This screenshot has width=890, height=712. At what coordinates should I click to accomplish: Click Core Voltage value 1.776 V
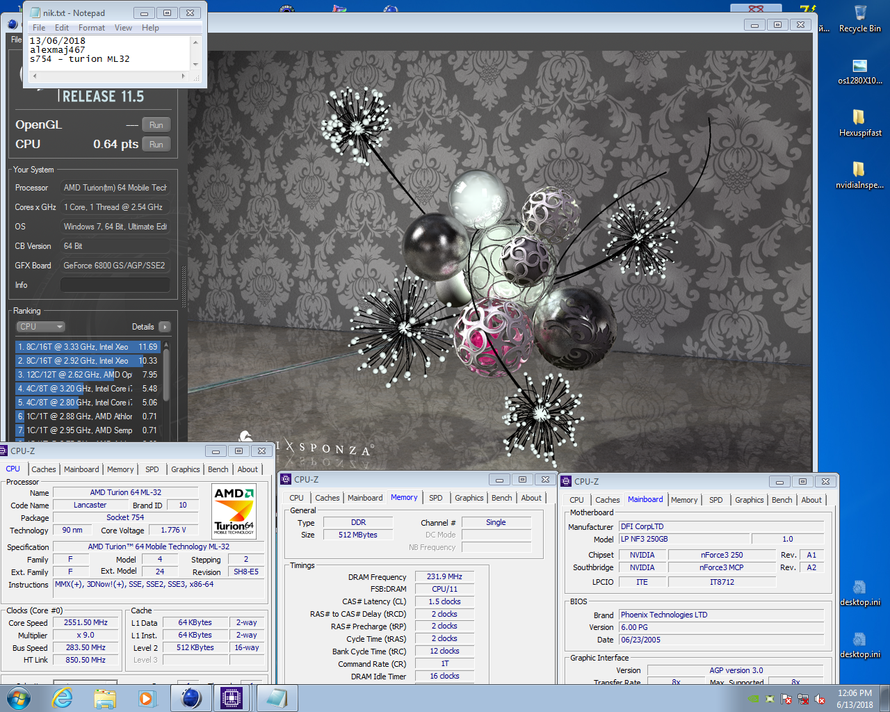174,530
